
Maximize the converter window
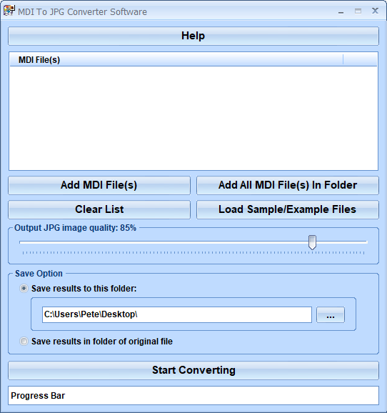pos(358,11)
